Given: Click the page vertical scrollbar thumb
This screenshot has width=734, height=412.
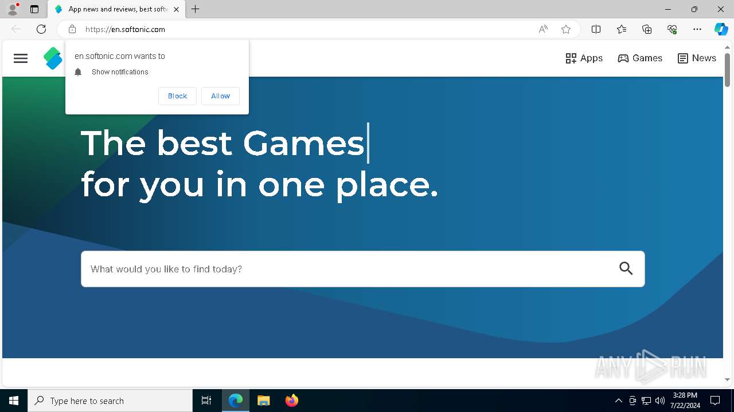Looking at the screenshot, I should click(727, 70).
